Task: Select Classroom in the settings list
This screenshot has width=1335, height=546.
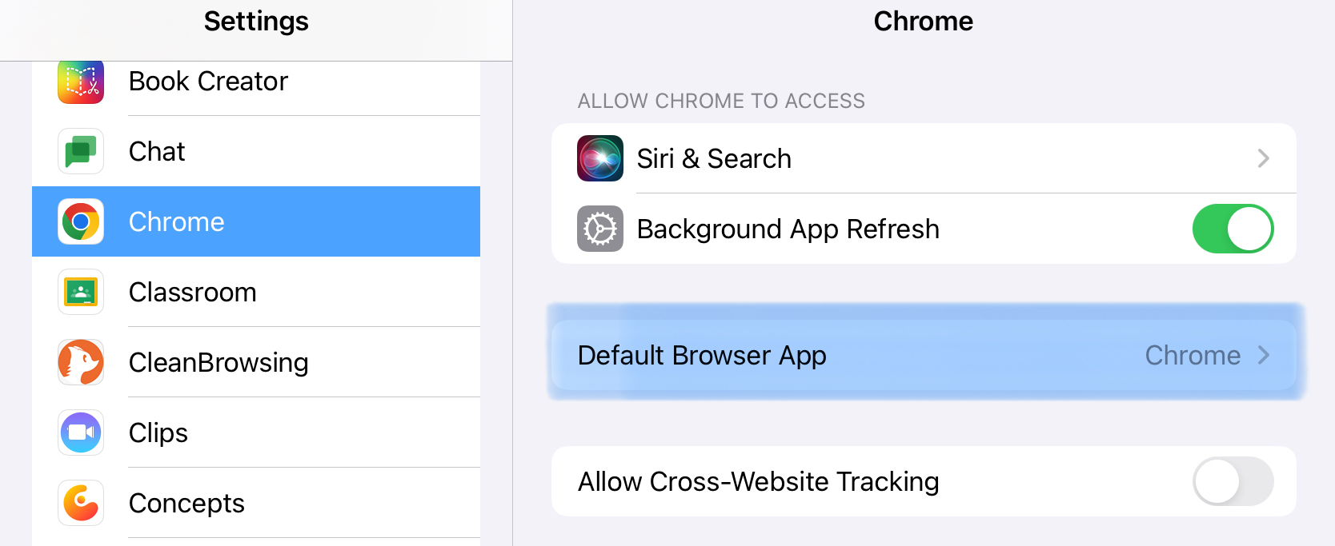Action: (x=193, y=292)
